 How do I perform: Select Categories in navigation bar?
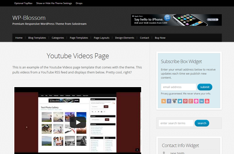58,38
